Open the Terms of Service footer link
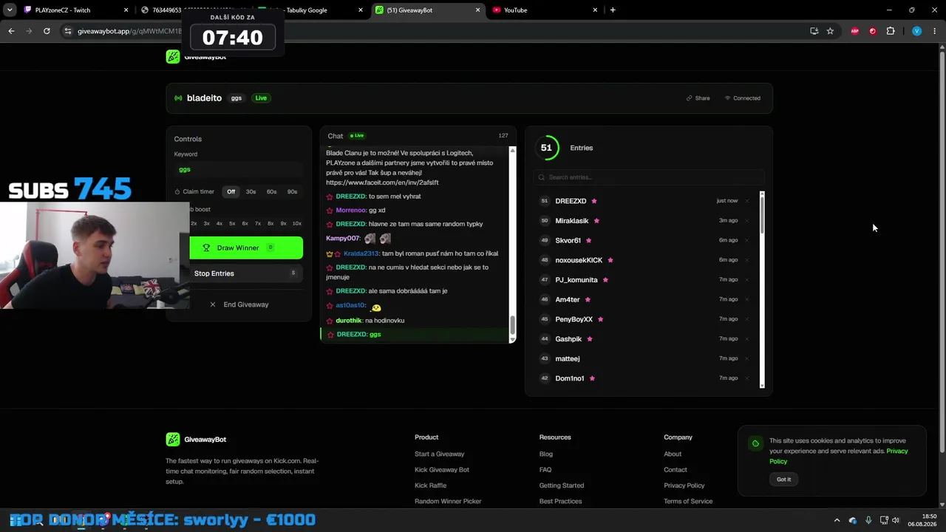Screen dimensions: 946x532 [x=688, y=501]
